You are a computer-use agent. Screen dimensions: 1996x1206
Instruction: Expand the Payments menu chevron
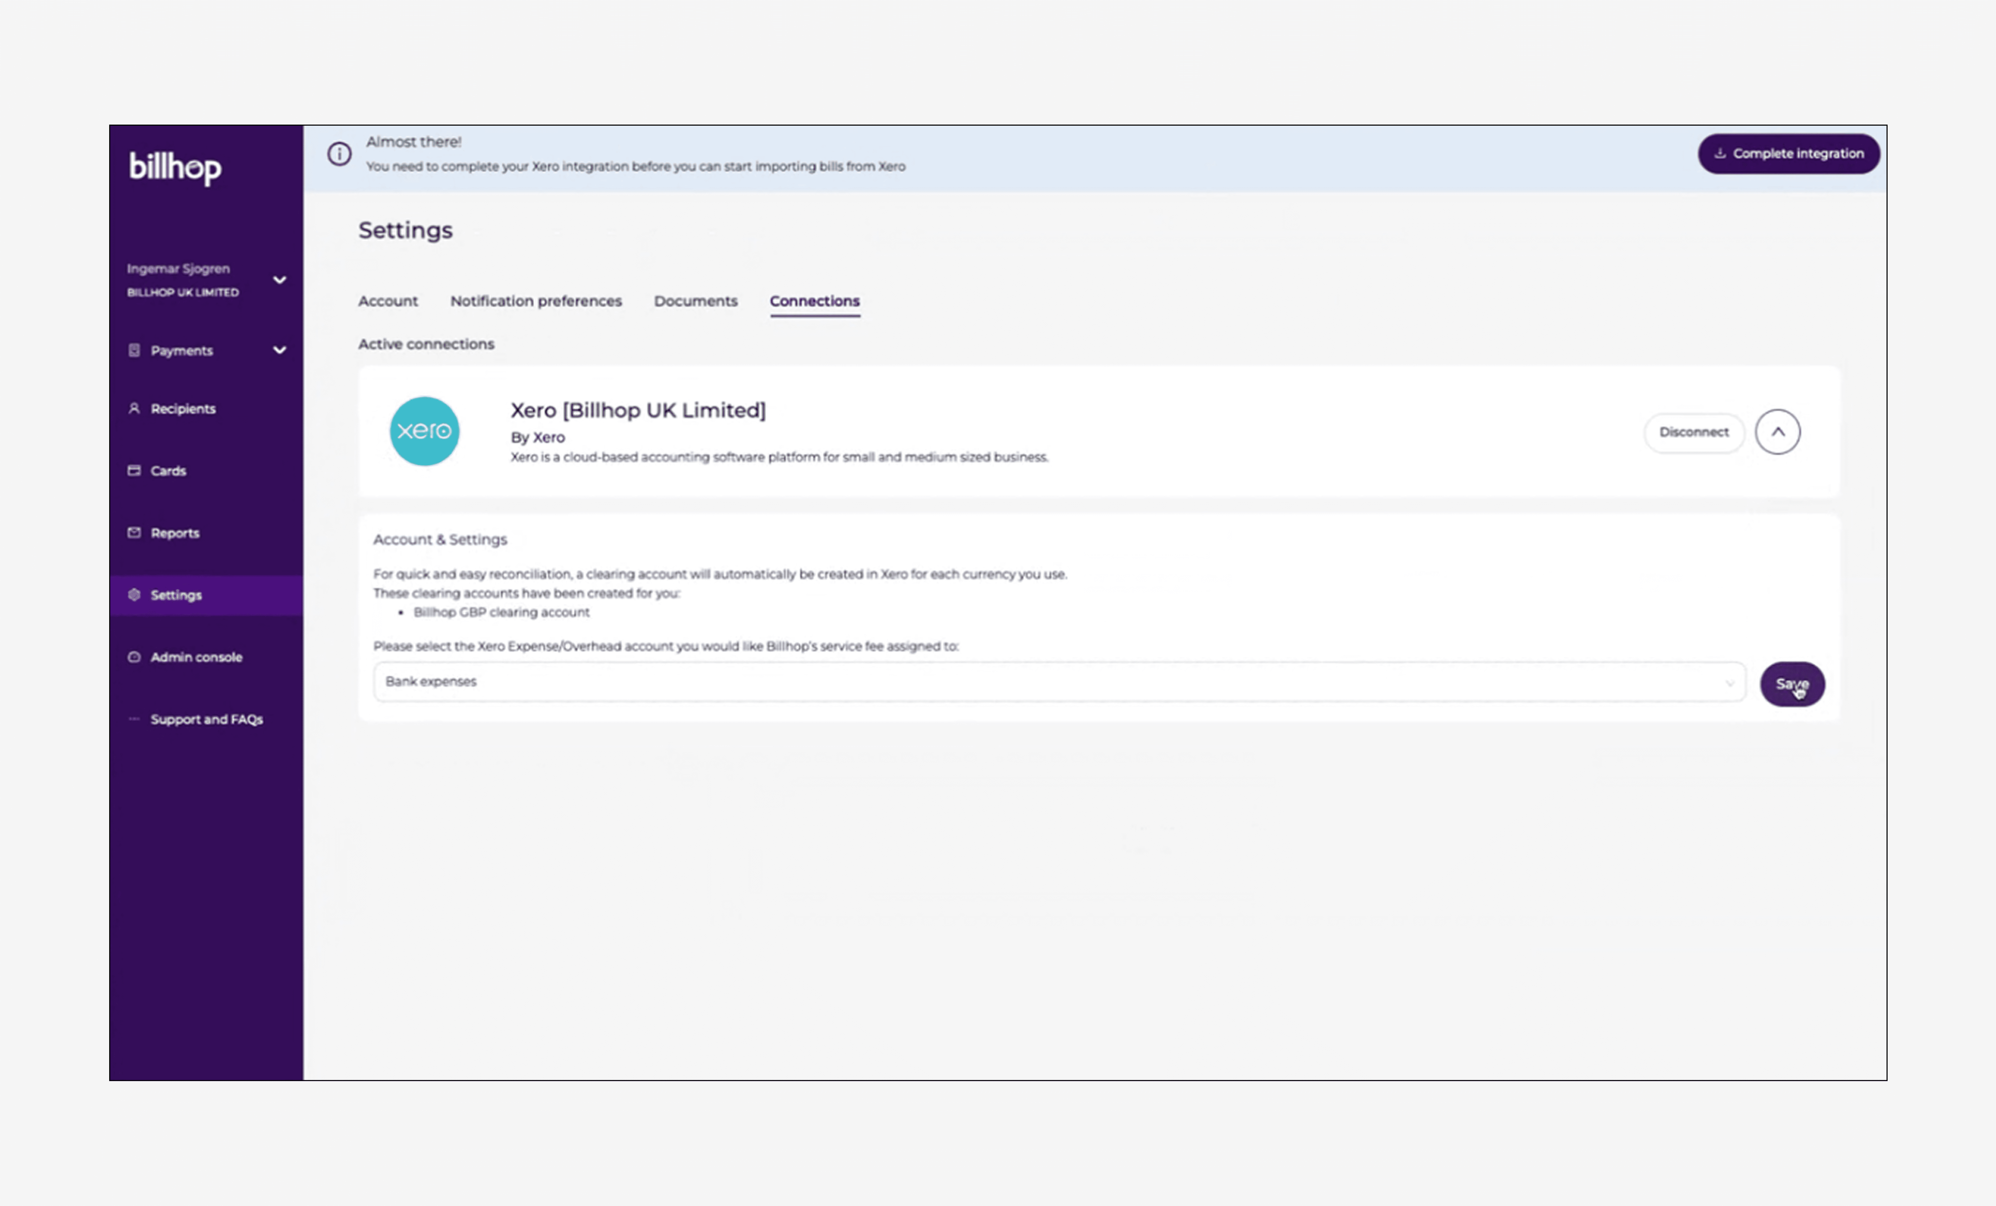[x=279, y=350]
